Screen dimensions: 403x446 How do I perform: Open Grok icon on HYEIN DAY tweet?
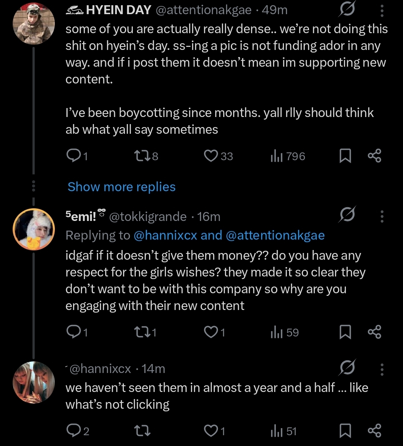[346, 11]
